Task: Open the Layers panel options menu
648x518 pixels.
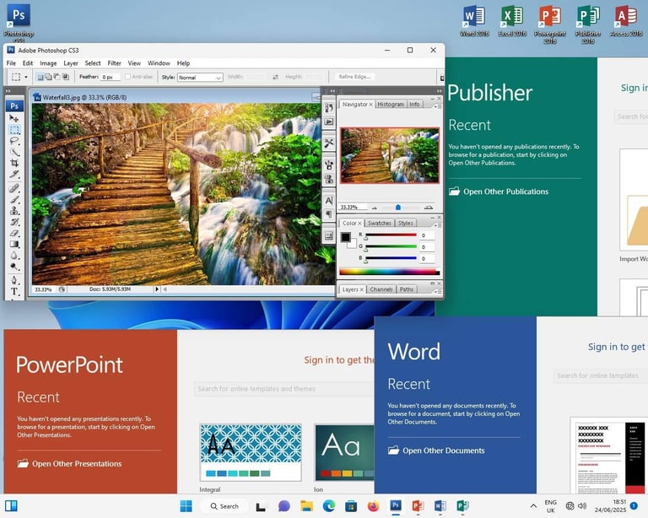Action: click(438, 291)
